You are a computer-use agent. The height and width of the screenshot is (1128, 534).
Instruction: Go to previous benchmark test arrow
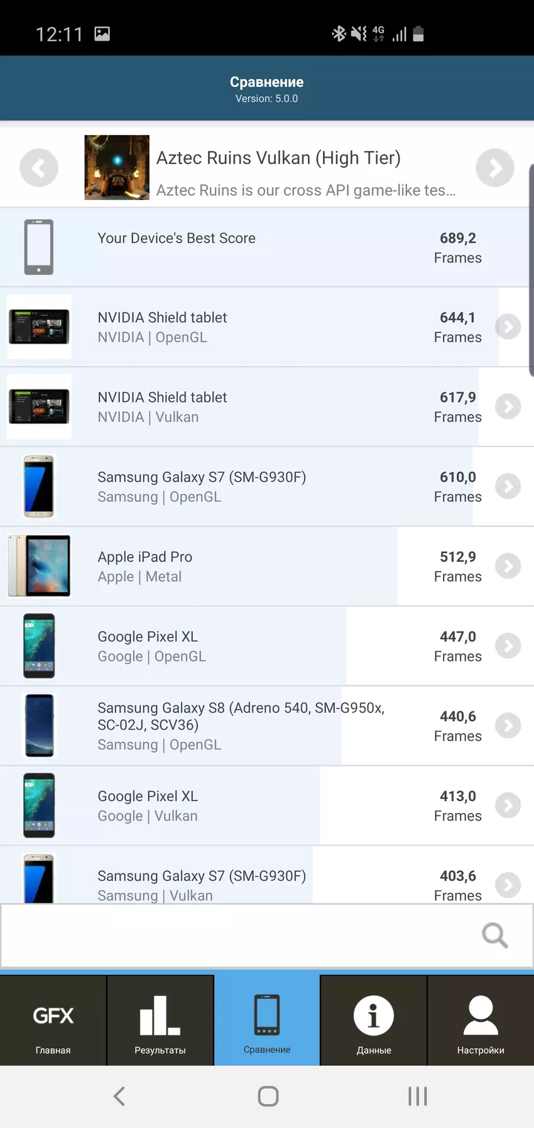click(x=39, y=168)
